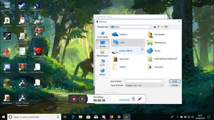
Task: Open the view menu button in Parcourir toolbar
Action: tap(166, 27)
